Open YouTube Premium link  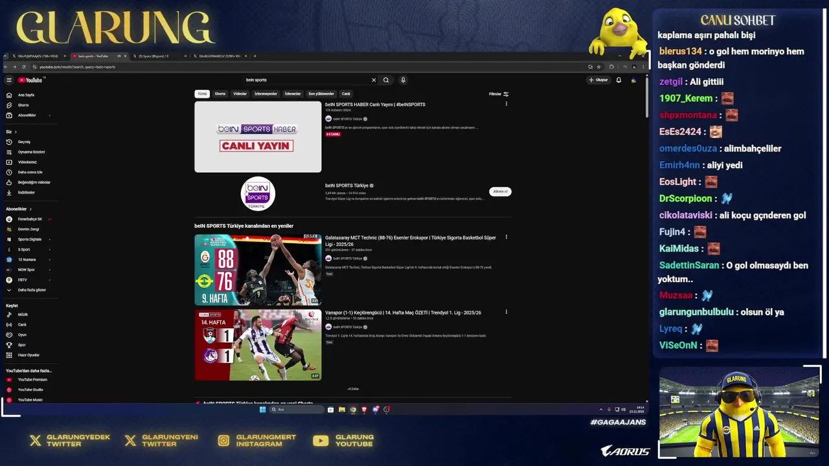pyautogui.click(x=32, y=379)
